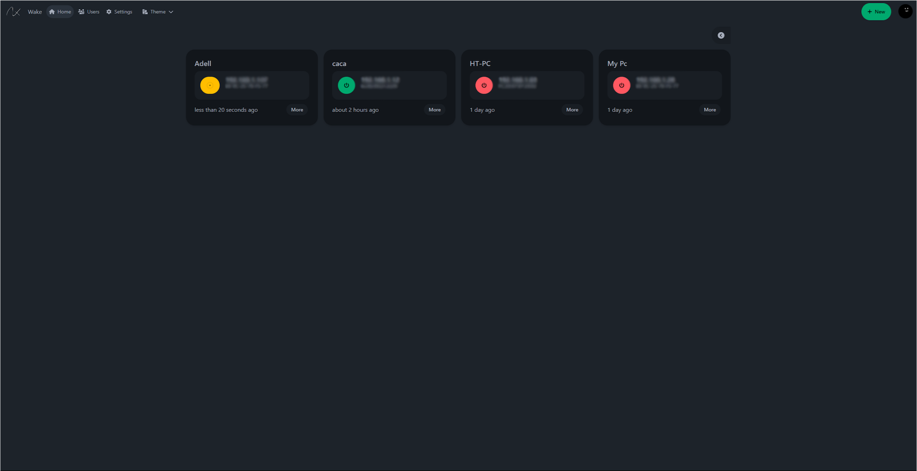
Task: Toggle the red power button on HT-PC
Action: tap(484, 85)
